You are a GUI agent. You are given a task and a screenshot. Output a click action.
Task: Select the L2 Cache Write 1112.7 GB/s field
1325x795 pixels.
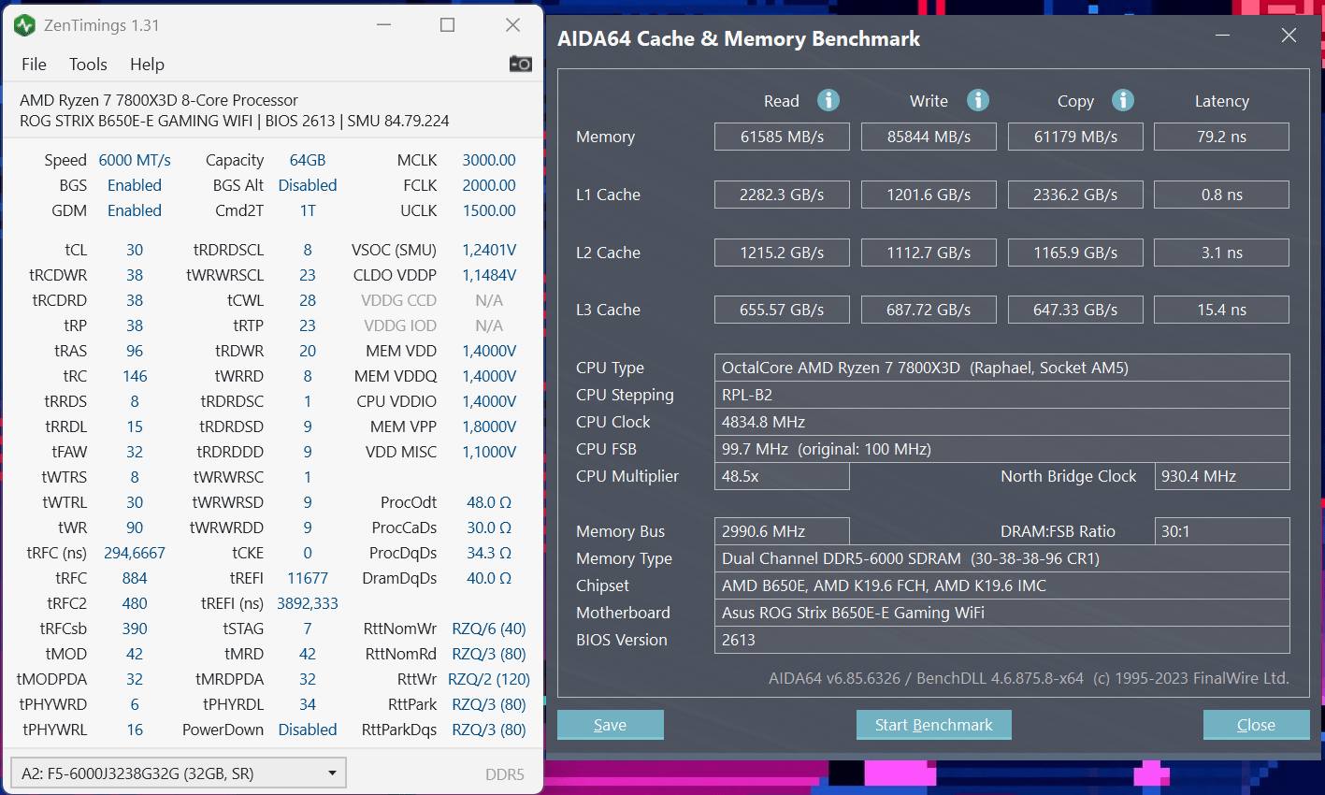coord(929,253)
